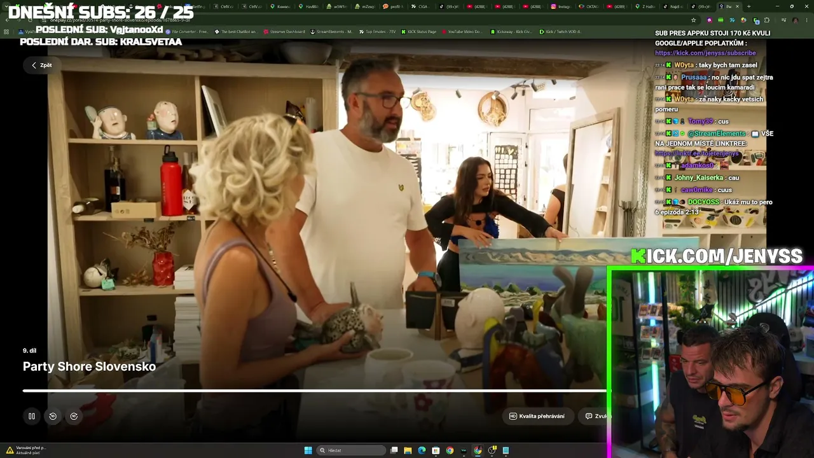Open the linktr.ee/tojetenjenys chat link
Screen dimensions: 814x458
(697, 153)
